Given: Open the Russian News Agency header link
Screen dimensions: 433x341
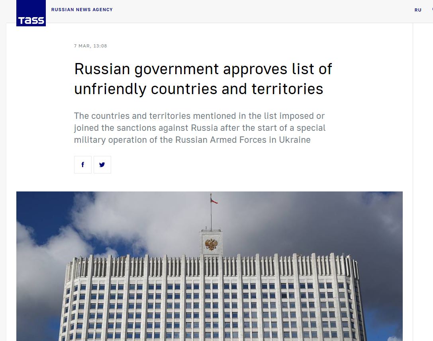Looking at the screenshot, I should click(82, 10).
